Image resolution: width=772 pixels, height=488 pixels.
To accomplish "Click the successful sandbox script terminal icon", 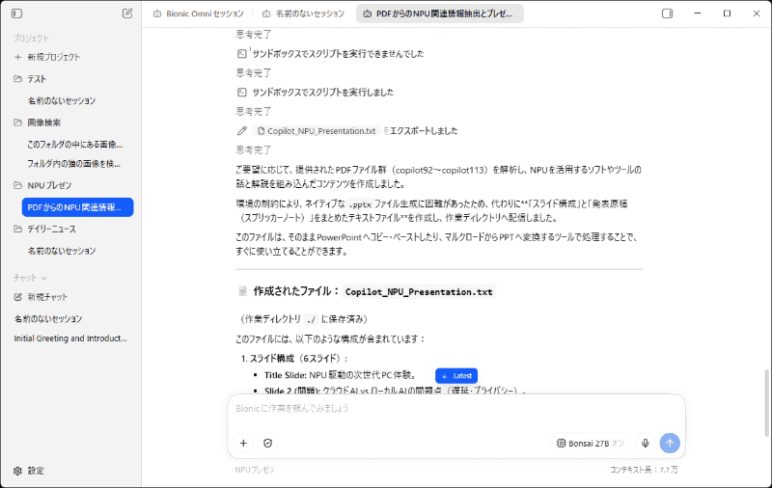I will [242, 92].
